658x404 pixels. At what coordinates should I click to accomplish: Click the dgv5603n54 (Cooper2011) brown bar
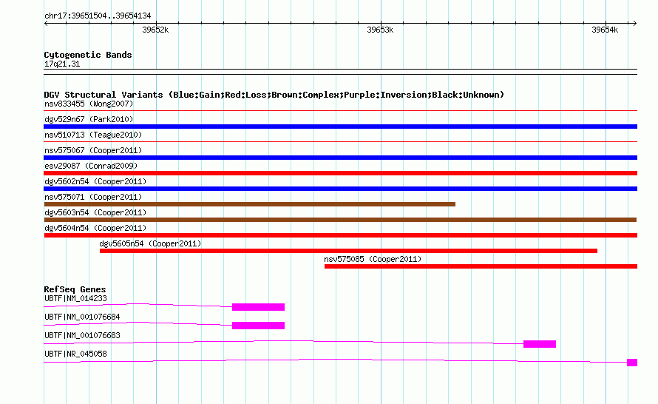click(x=340, y=220)
